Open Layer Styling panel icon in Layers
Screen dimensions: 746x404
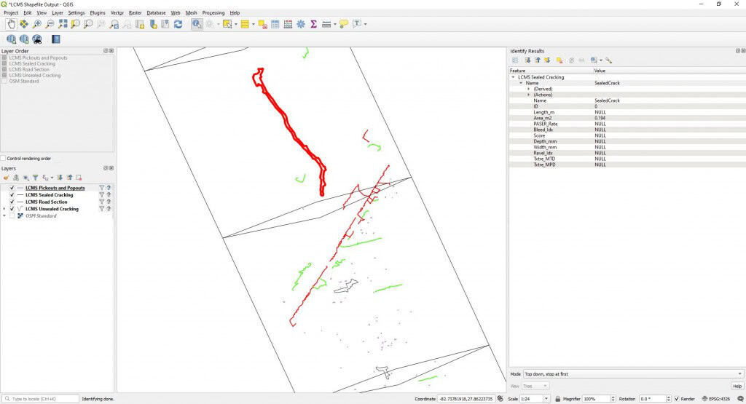point(6,178)
